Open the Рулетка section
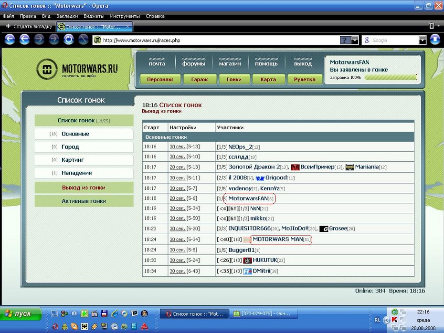The image size is (444, 333). pos(305,79)
